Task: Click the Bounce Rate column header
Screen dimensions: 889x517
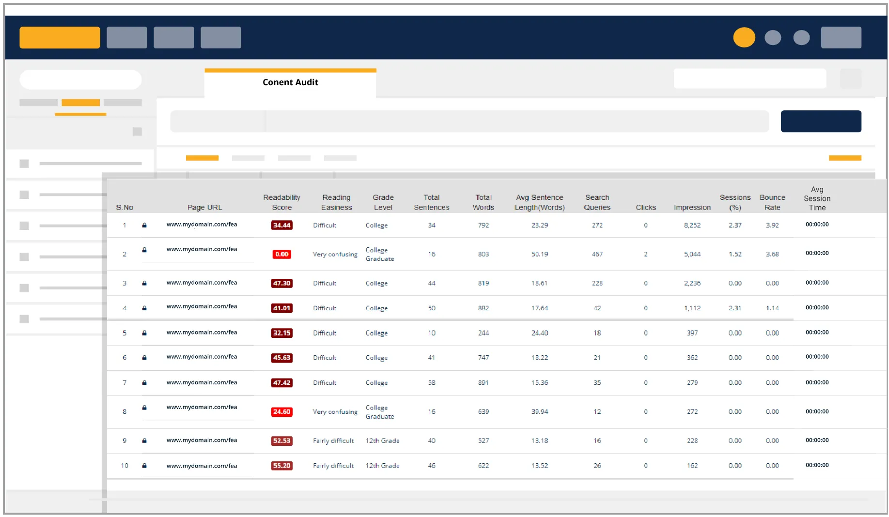Action: (x=772, y=202)
